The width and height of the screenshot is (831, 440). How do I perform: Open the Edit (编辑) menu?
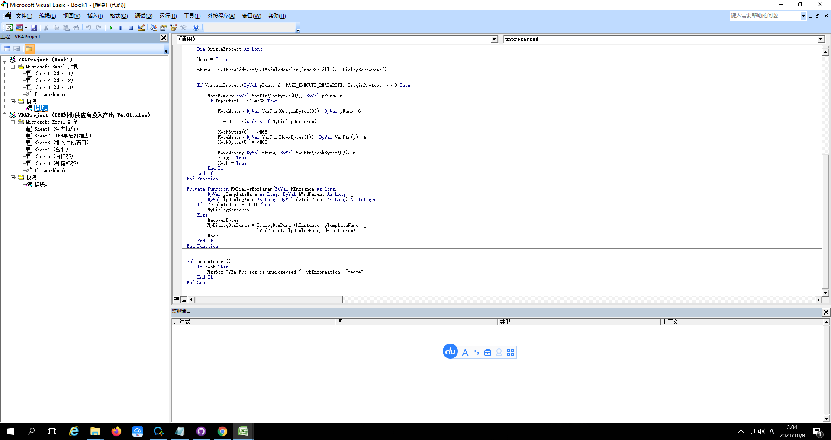(x=48, y=16)
